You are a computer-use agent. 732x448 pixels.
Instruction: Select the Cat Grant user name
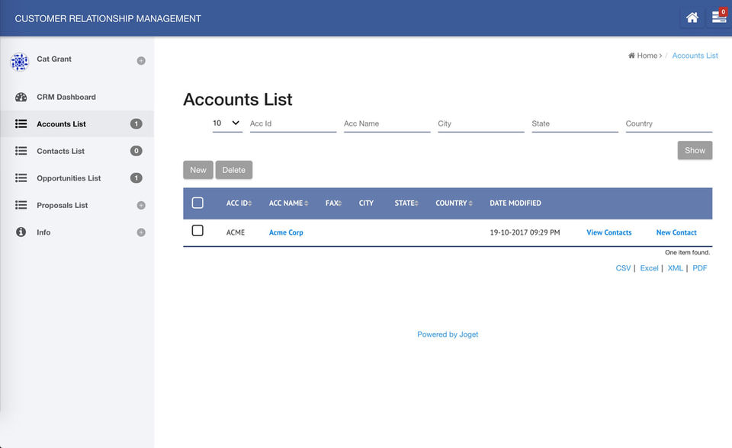point(54,59)
